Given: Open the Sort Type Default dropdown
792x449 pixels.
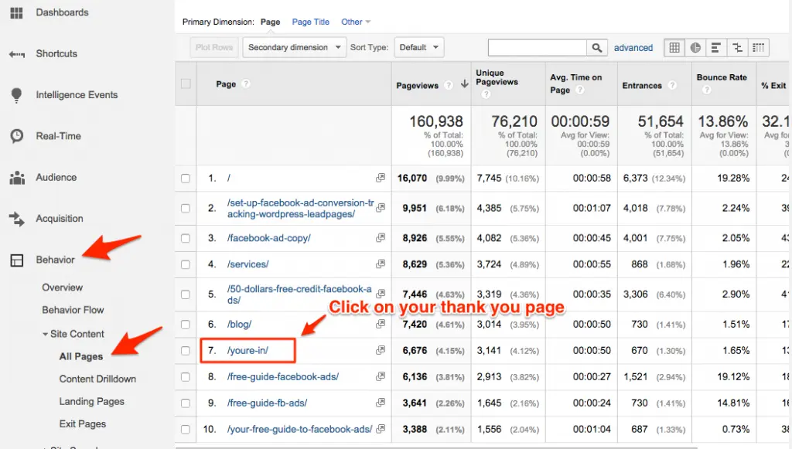Looking at the screenshot, I should 418,48.
